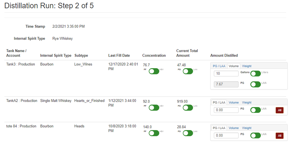Click TankA2 amount distilled input field
The height and width of the screenshot is (146, 305).
coord(226,110)
